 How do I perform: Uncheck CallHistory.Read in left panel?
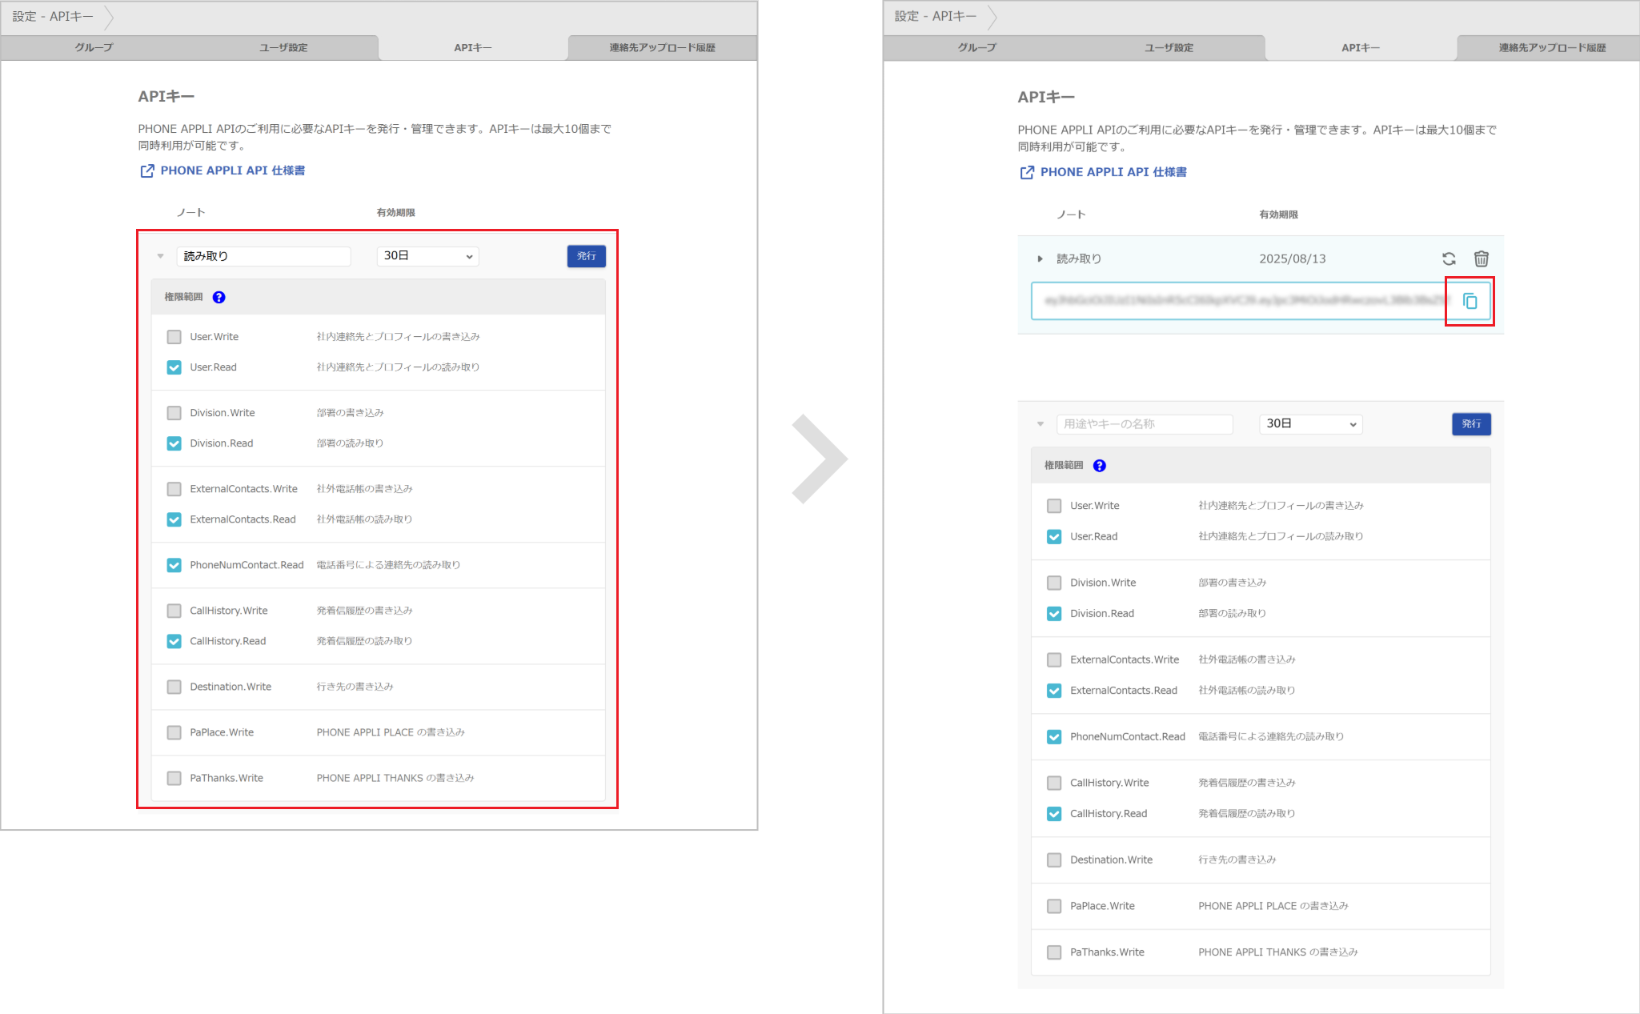174,641
